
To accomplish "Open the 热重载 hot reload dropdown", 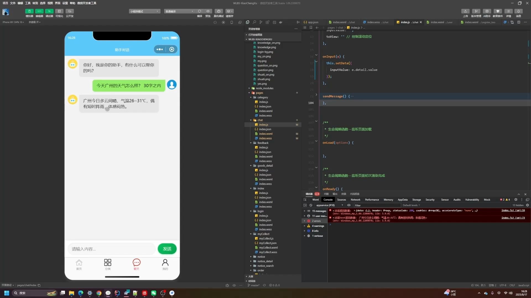I will click(35, 22).
